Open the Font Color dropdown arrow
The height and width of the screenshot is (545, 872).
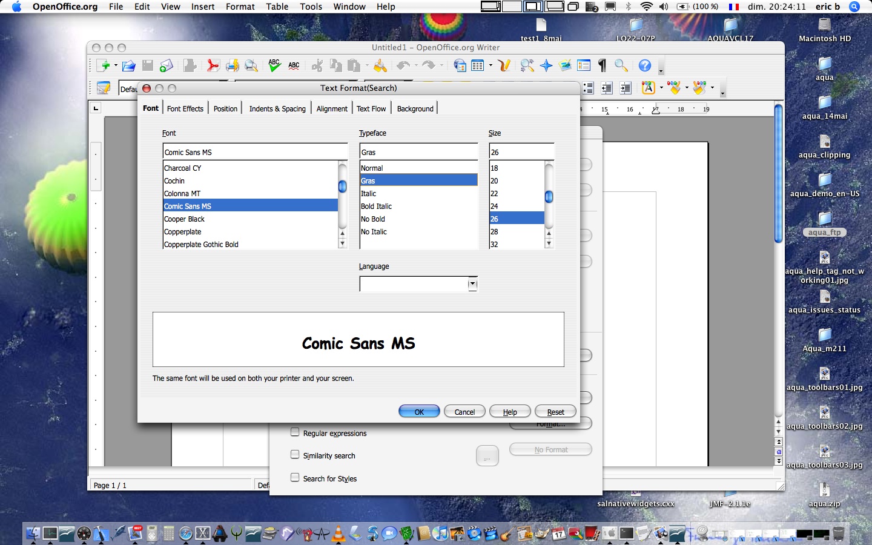pyautogui.click(x=661, y=88)
